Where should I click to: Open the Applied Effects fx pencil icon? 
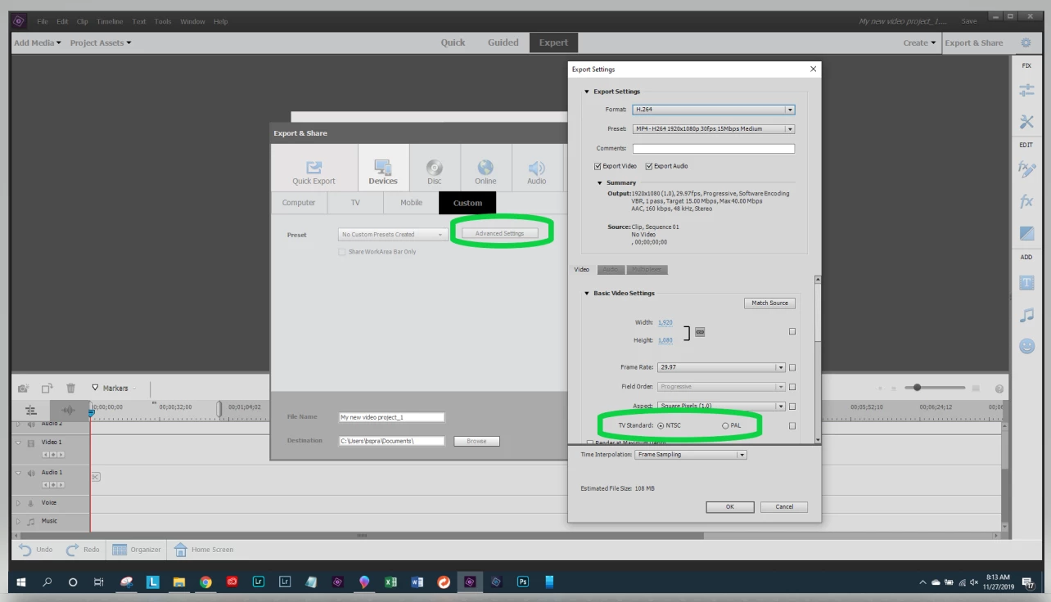pos(1026,169)
